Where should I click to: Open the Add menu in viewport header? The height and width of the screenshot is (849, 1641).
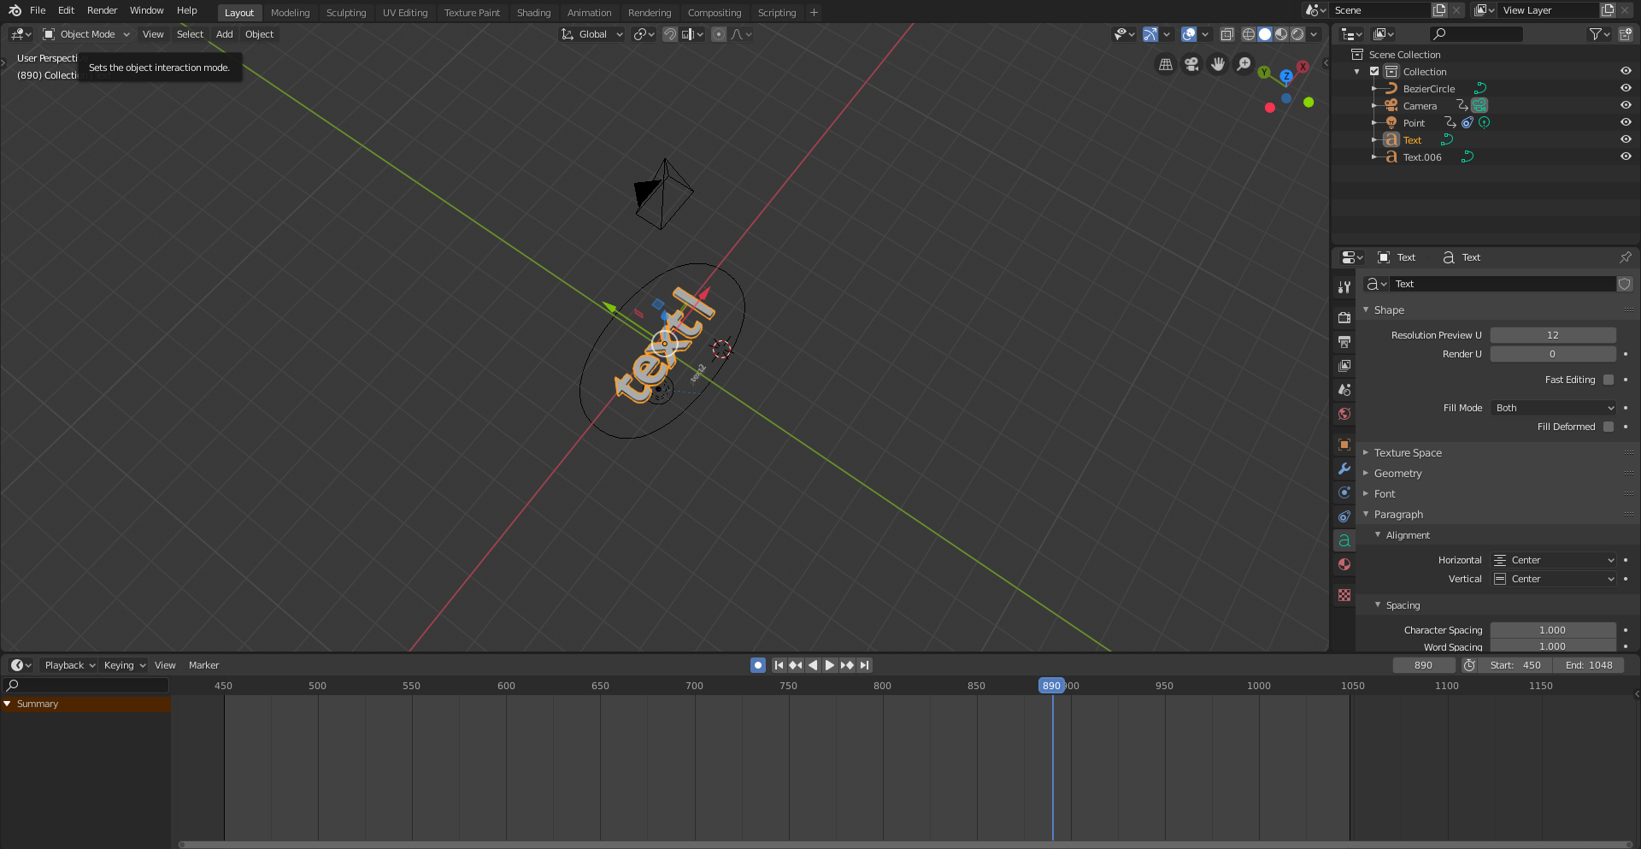tap(224, 34)
